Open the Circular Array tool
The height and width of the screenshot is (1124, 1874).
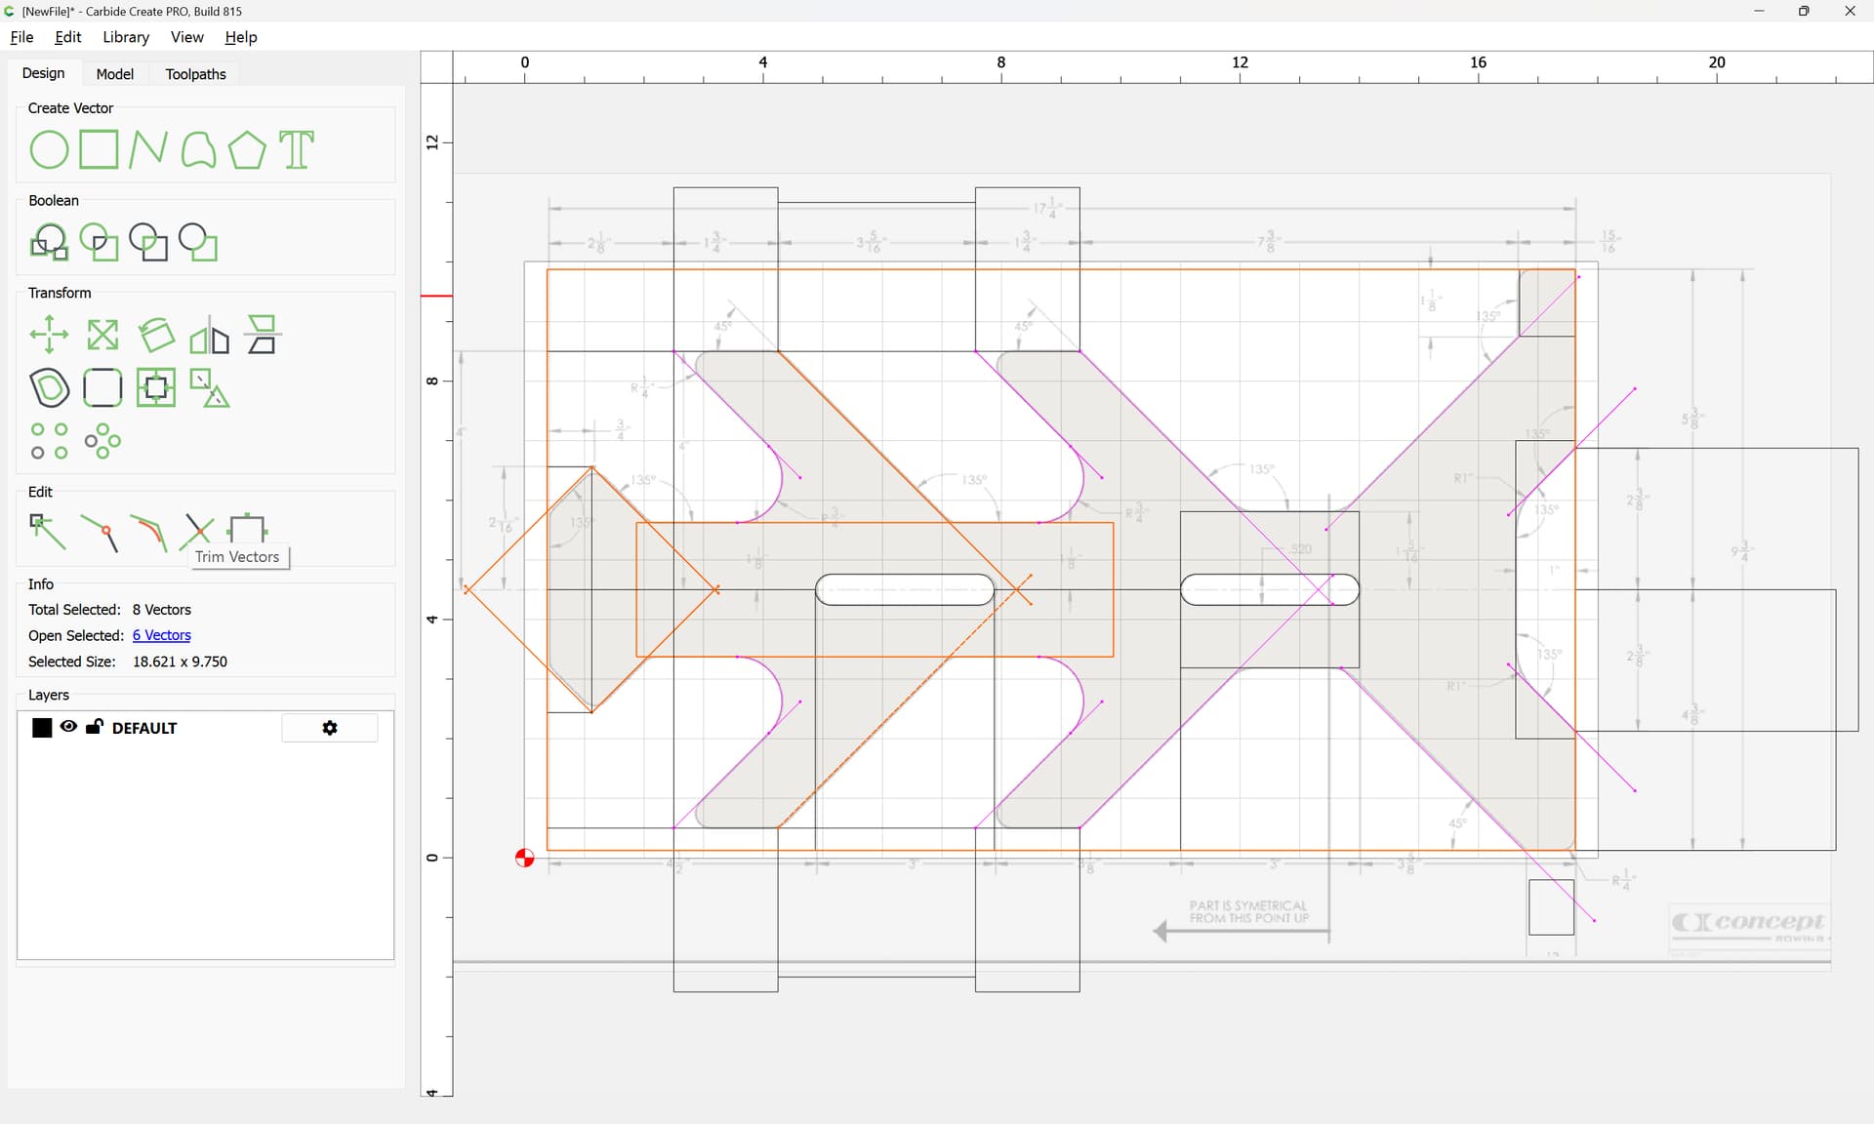102,441
